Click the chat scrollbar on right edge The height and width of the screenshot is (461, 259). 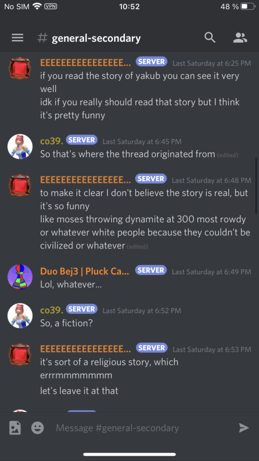click(x=256, y=186)
